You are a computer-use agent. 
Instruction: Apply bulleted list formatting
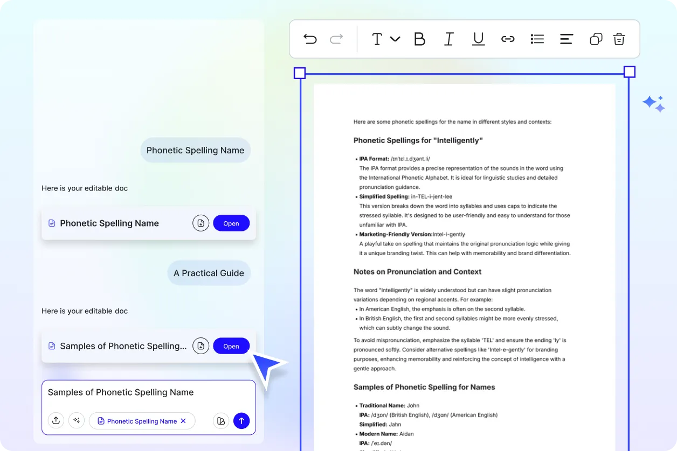(x=537, y=39)
